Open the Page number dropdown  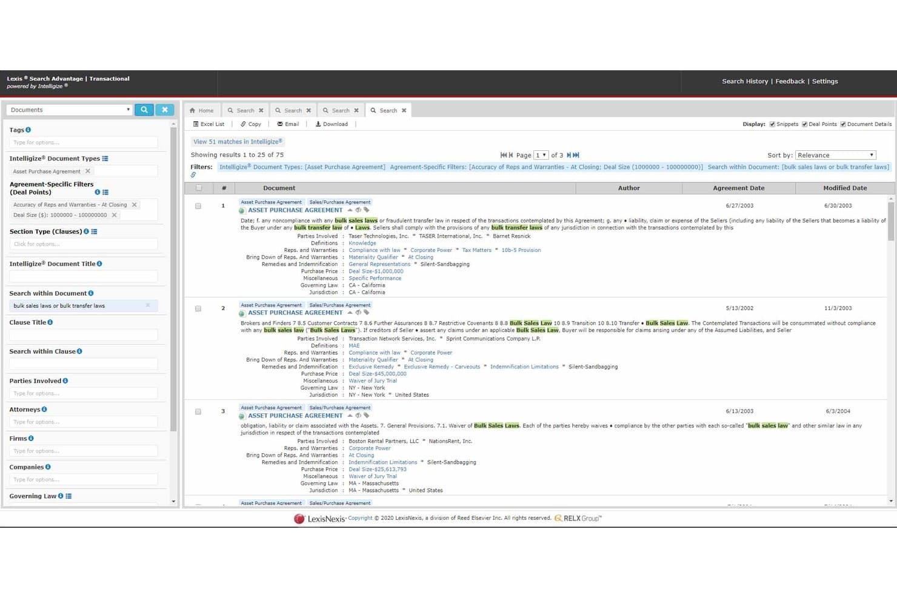click(541, 155)
